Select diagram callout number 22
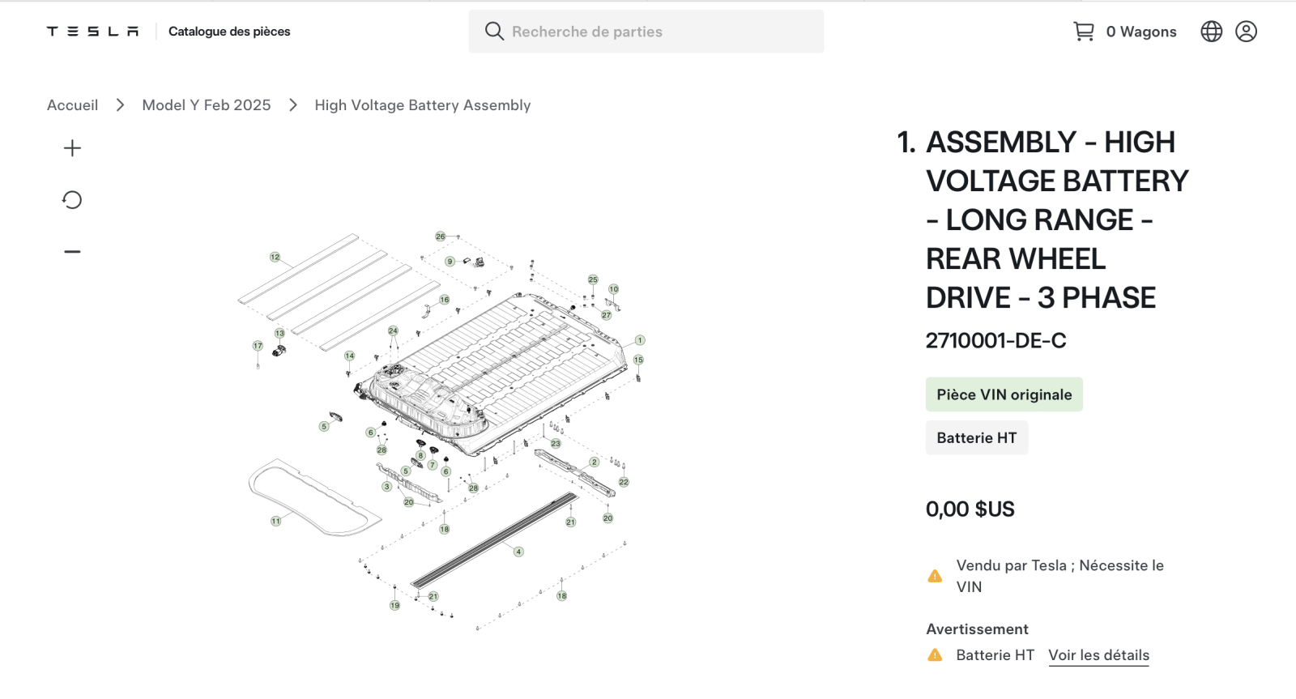The height and width of the screenshot is (699, 1296). click(624, 482)
